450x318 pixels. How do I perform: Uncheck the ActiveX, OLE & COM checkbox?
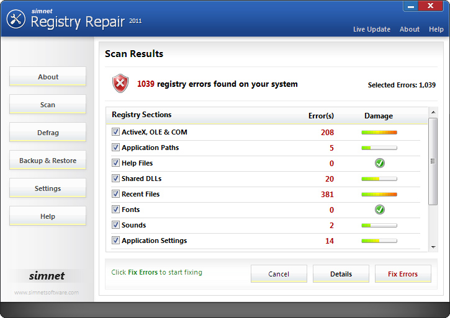click(x=115, y=132)
